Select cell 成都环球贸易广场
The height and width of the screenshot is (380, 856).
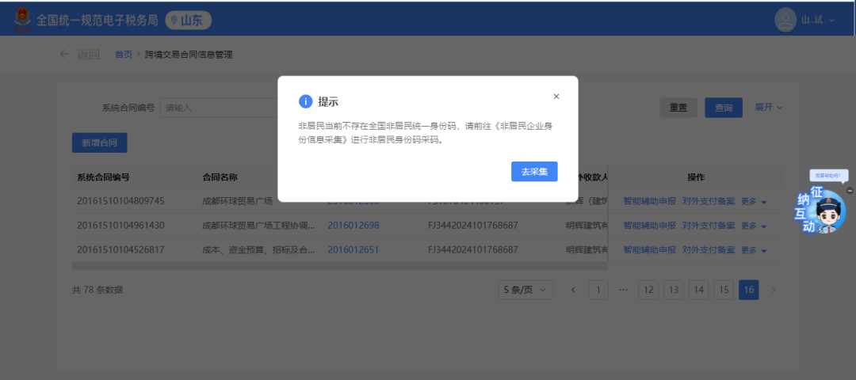tap(238, 201)
